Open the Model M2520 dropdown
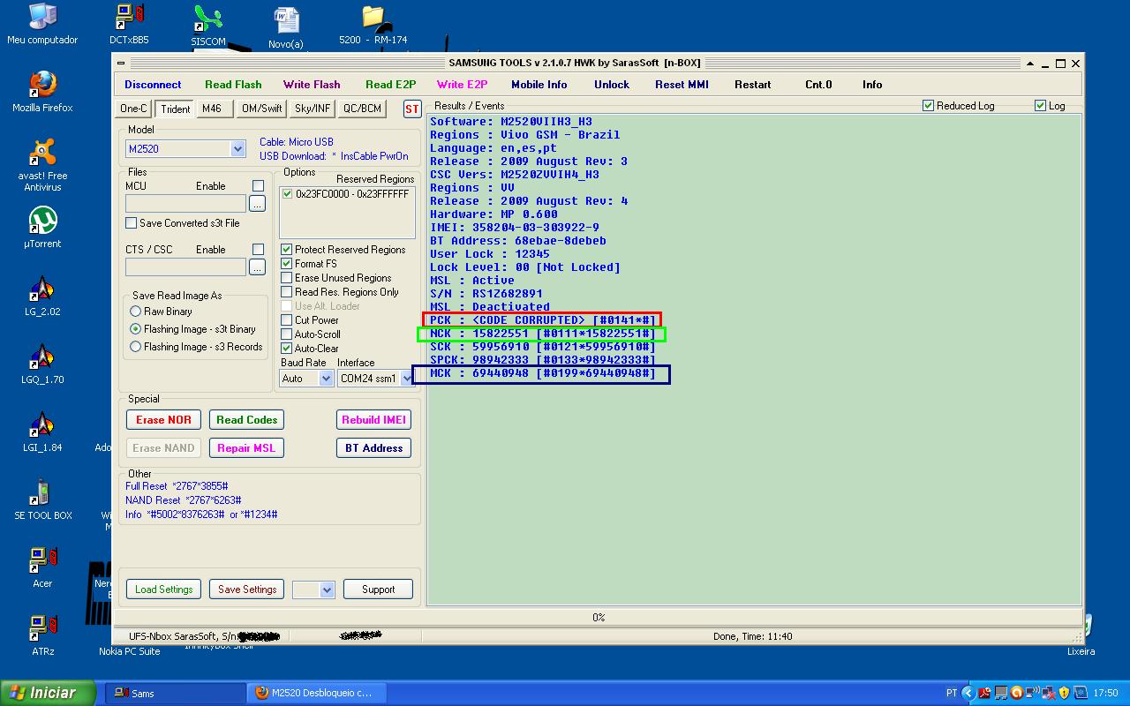Viewport: 1130px width, 706px height. coord(237,149)
